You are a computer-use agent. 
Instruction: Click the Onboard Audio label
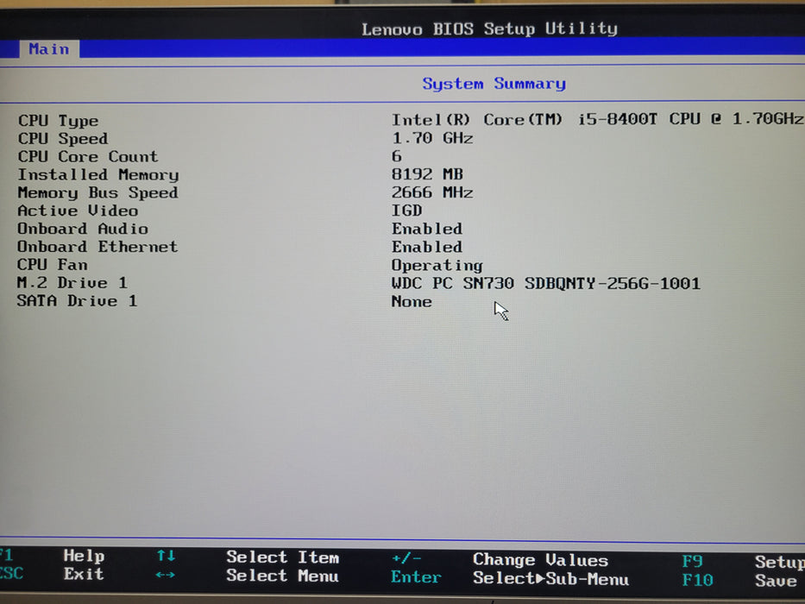83,229
